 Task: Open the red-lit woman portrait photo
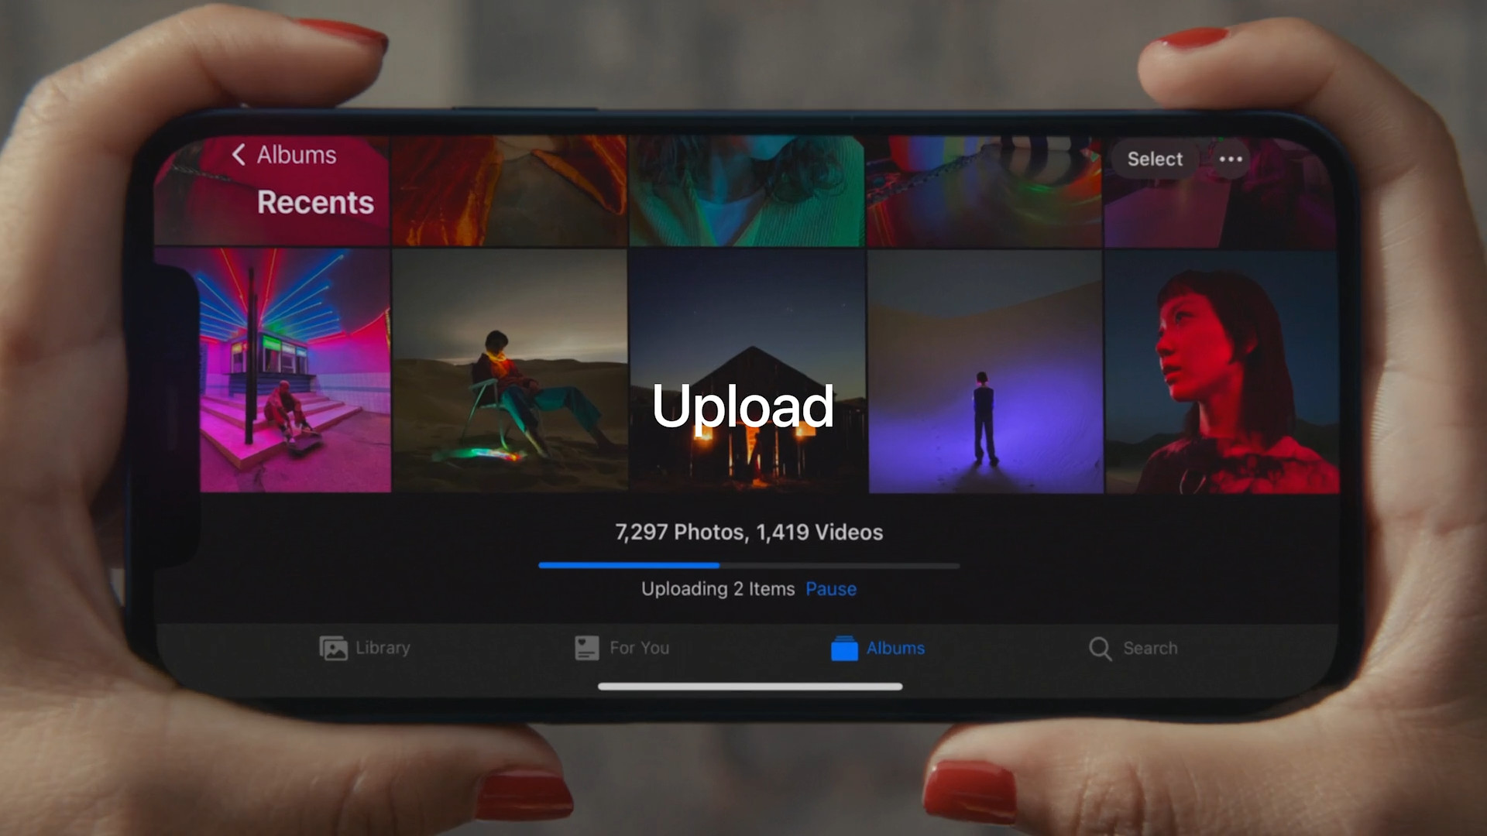coord(1221,372)
